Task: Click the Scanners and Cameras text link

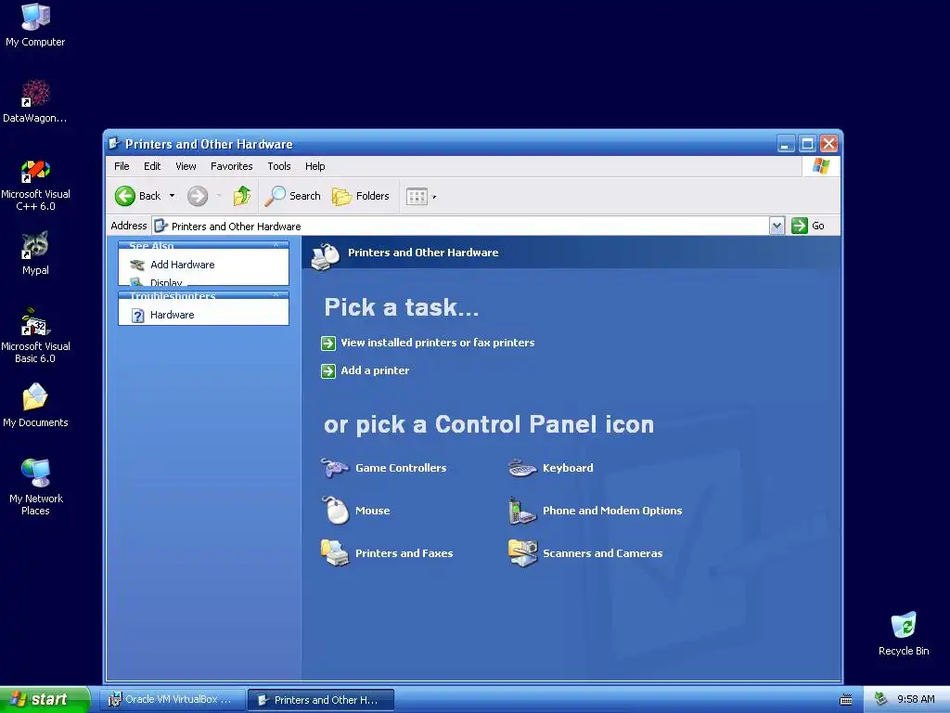Action: pyautogui.click(x=603, y=553)
